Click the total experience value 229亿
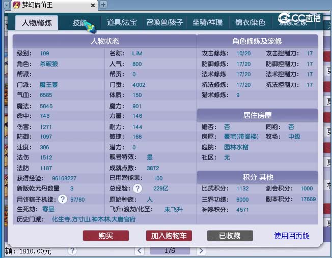Image resolution: width=332 pixels, height=258 pixels. point(161,188)
